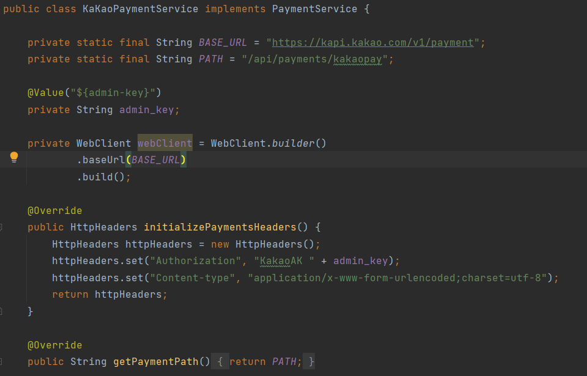Click the PATH constant declaration name
Screen dimensions: 587x376
tap(211, 59)
